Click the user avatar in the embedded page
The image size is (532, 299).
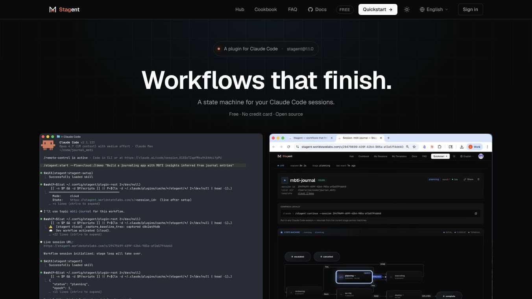(x=481, y=156)
